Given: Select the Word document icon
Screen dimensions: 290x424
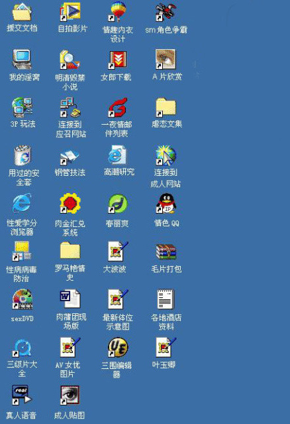Looking at the screenshot, I should click(70, 299).
